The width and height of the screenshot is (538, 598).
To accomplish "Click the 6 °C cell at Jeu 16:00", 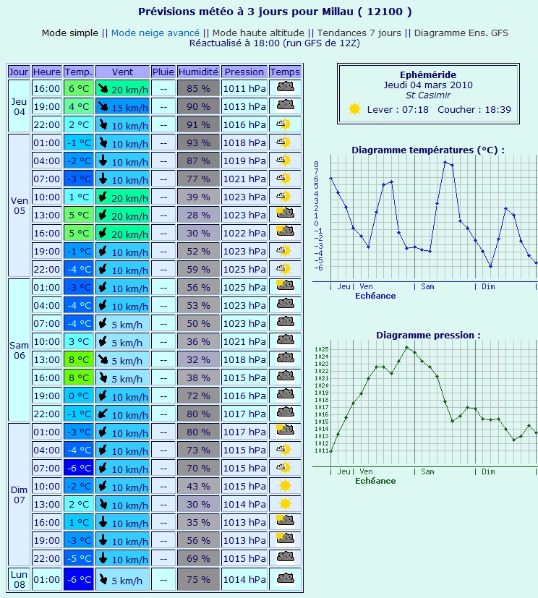I will point(79,88).
